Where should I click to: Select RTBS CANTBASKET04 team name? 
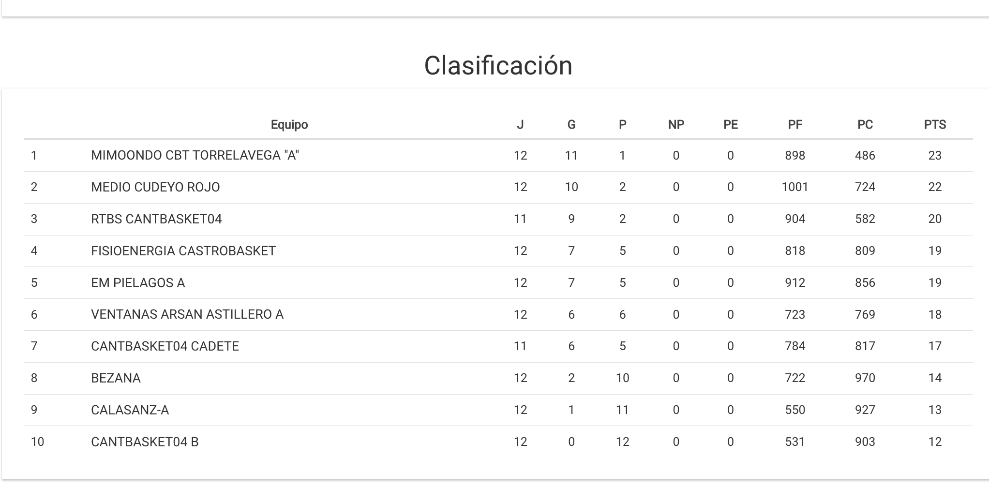click(x=156, y=219)
